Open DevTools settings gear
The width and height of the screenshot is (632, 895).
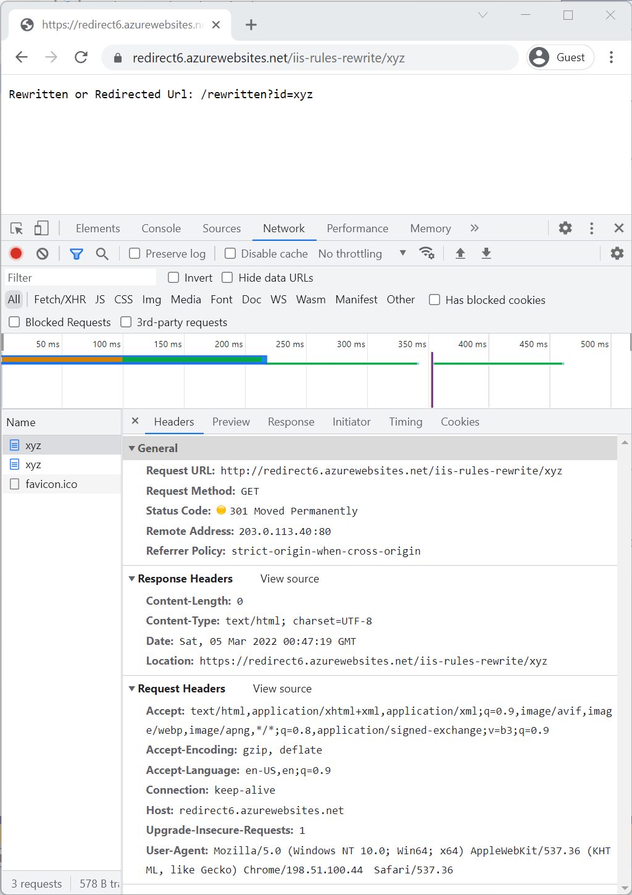[565, 228]
